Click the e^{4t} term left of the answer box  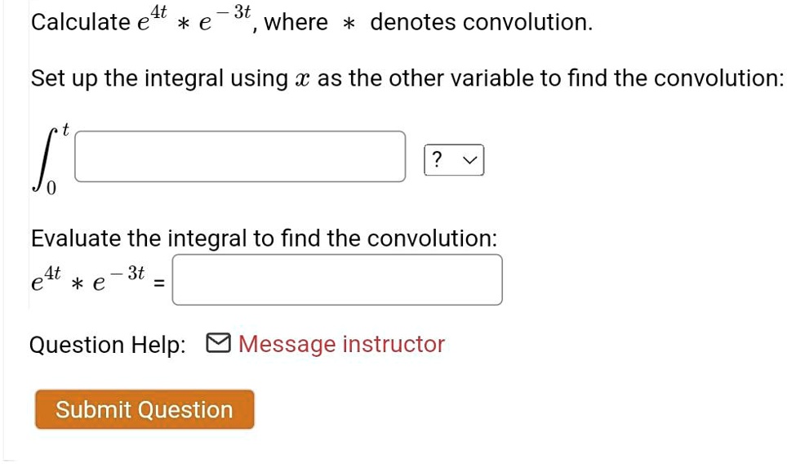(x=46, y=279)
